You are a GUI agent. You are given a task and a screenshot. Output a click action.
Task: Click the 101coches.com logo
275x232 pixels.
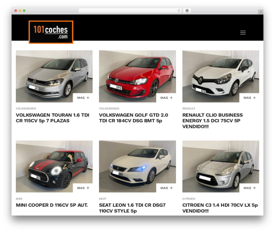coord(51,32)
